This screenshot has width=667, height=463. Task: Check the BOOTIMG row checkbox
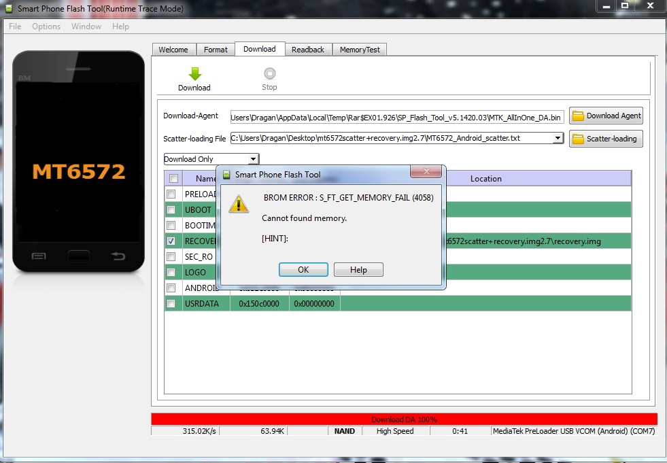[171, 225]
